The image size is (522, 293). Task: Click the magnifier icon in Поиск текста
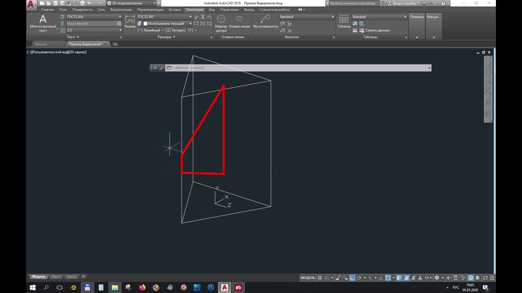[x=119, y=24]
